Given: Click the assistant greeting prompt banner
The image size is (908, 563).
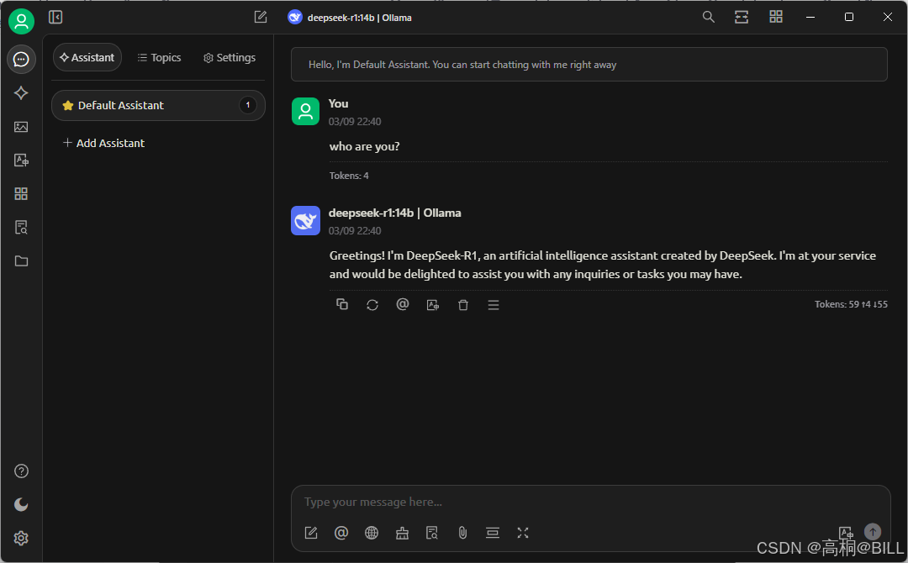Looking at the screenshot, I should click(589, 64).
